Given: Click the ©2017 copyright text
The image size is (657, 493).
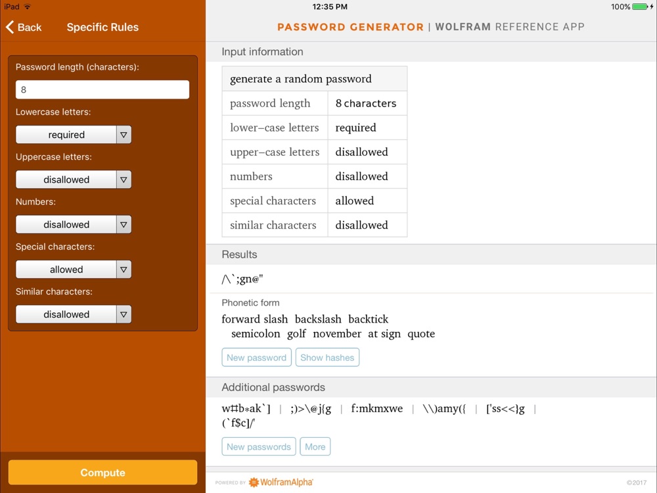Looking at the screenshot, I should pos(636,482).
